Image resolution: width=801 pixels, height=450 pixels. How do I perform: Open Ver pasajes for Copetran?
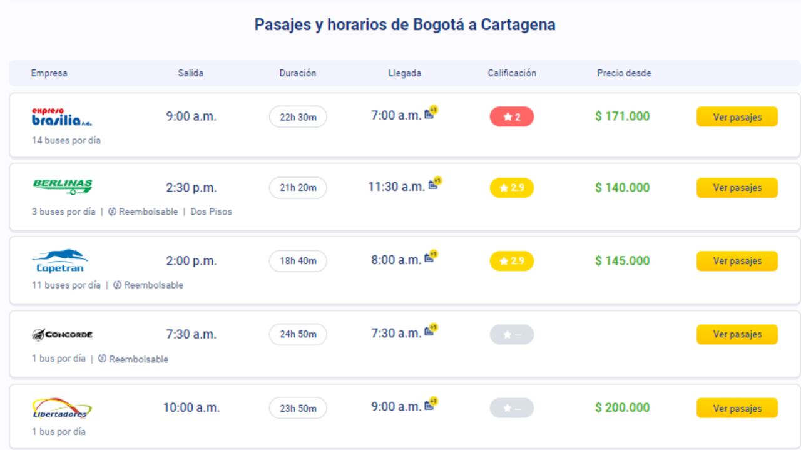737,261
